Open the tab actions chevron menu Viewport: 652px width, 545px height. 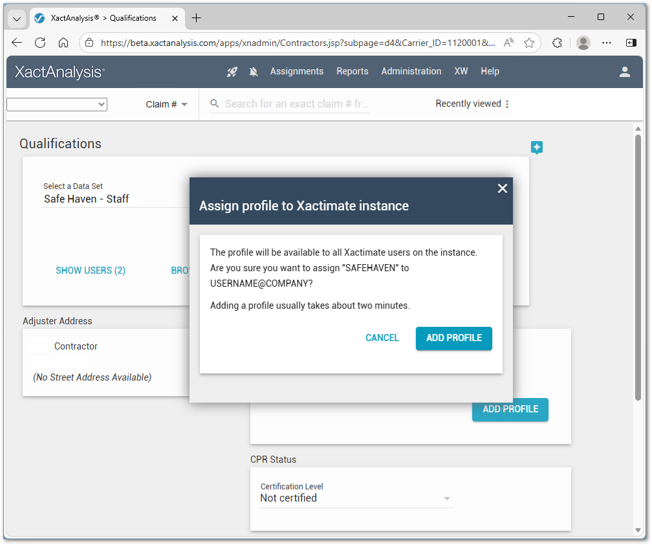click(17, 19)
